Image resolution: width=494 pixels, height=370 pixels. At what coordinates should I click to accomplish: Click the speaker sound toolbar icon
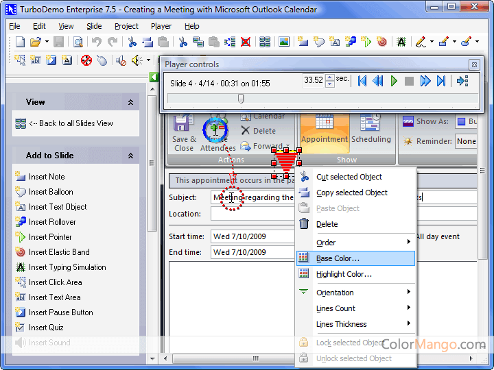[x=137, y=60]
